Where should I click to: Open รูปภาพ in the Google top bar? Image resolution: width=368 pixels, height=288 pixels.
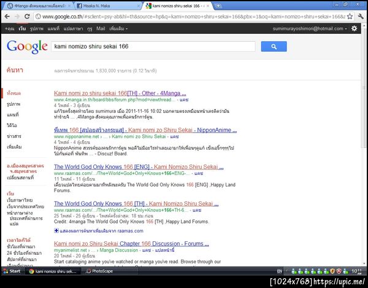click(x=37, y=29)
